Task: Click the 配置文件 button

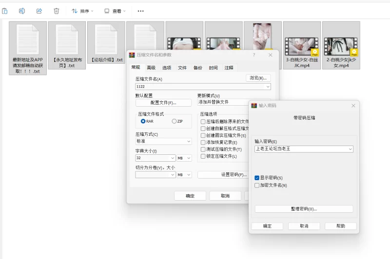Action: (163, 103)
